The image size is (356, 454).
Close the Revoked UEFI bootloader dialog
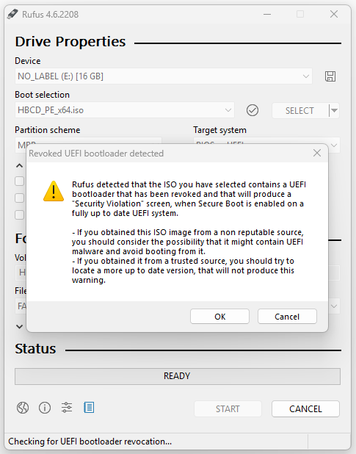pos(317,153)
